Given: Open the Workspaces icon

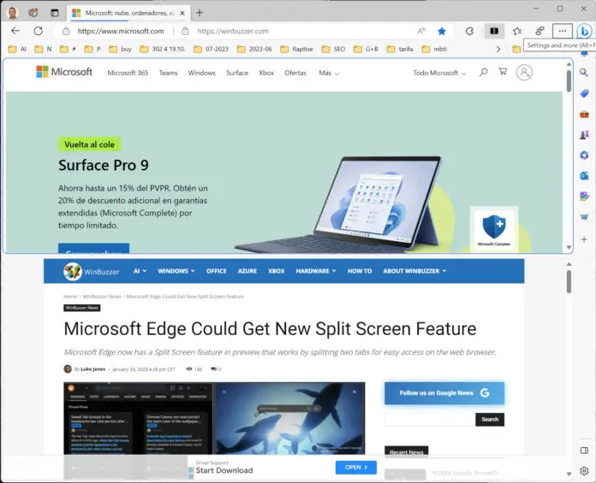Looking at the screenshot, I should coord(33,13).
